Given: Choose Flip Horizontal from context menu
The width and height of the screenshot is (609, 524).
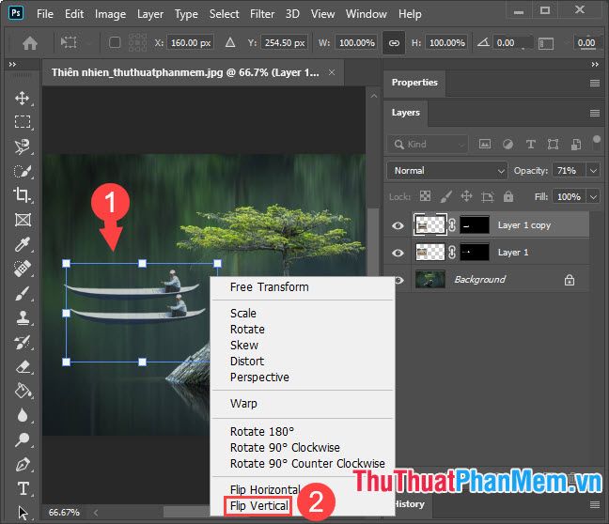Looking at the screenshot, I should pyautogui.click(x=264, y=490).
